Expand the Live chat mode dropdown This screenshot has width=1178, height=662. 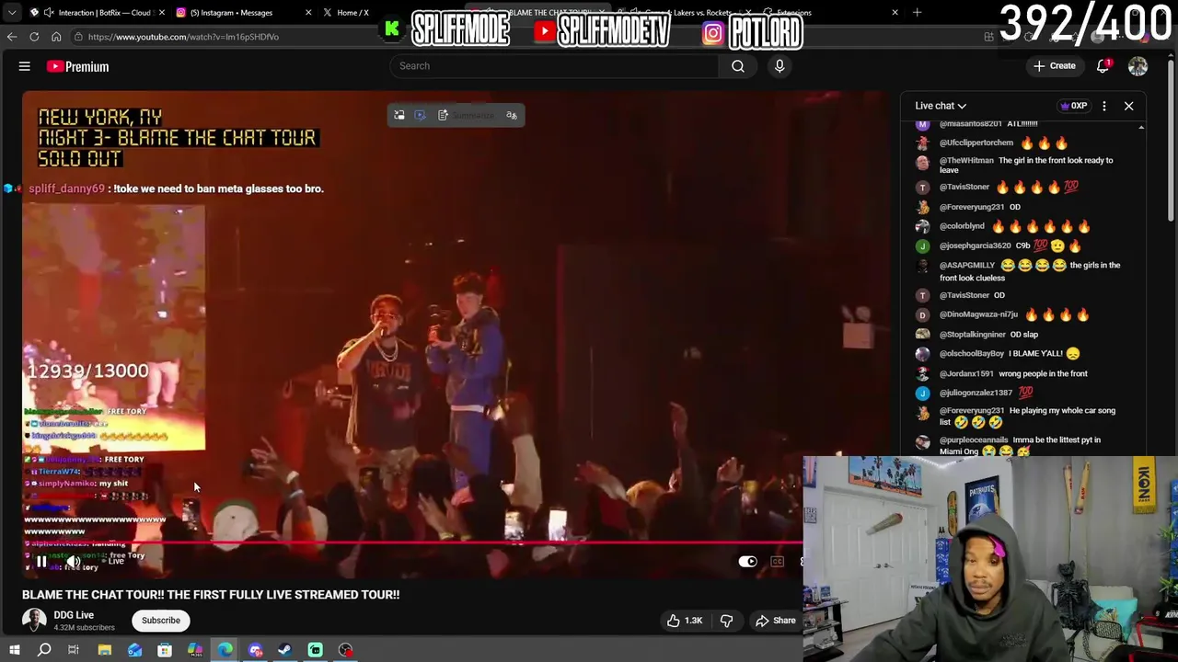[x=941, y=106]
